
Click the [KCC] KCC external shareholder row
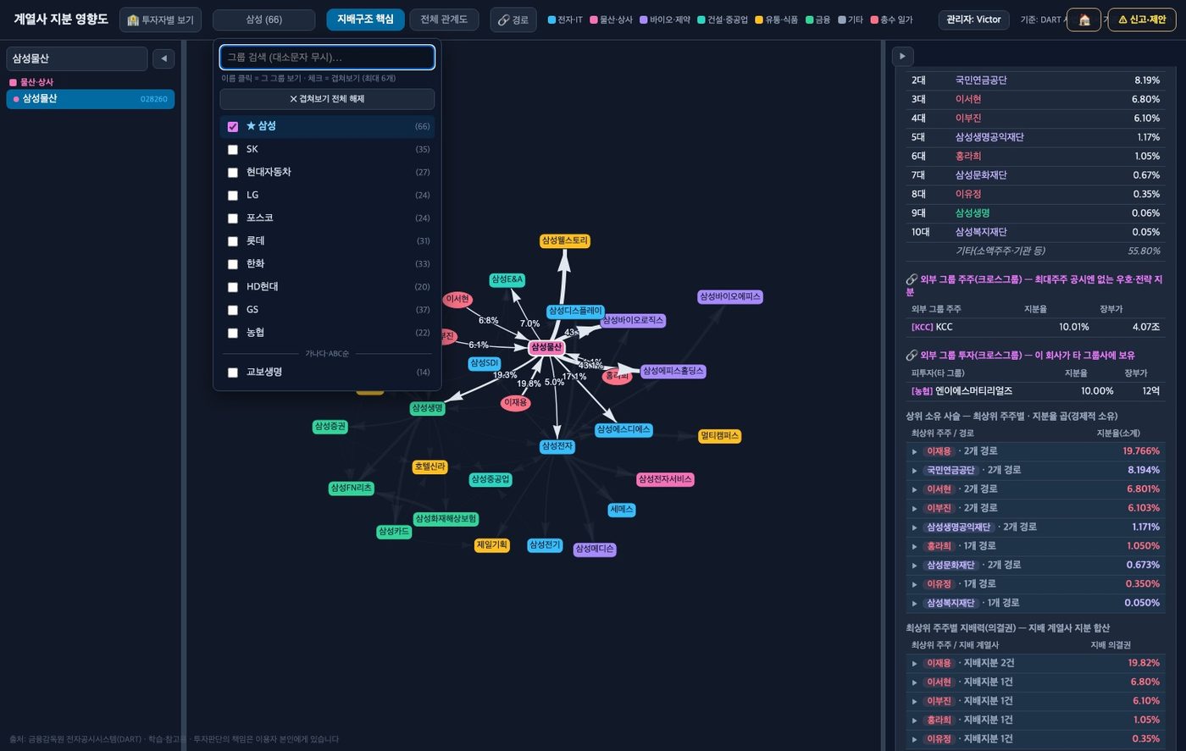[1035, 327]
